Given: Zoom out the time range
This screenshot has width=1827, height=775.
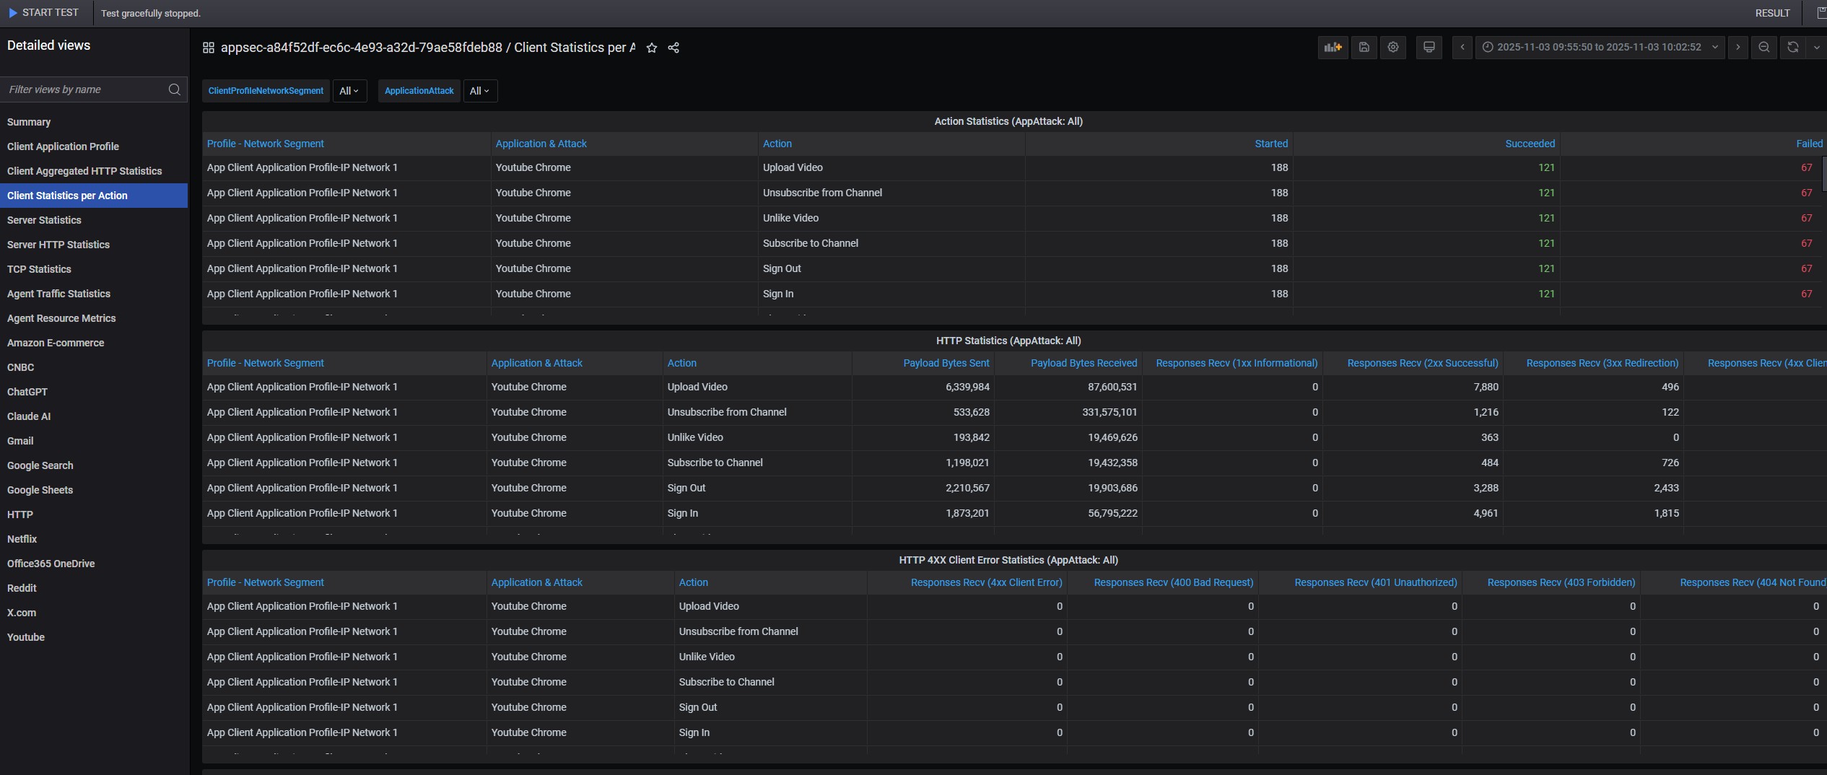Looking at the screenshot, I should 1763,48.
